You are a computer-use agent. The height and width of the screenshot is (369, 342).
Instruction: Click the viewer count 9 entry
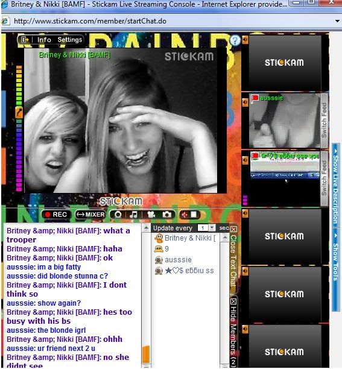point(166,249)
